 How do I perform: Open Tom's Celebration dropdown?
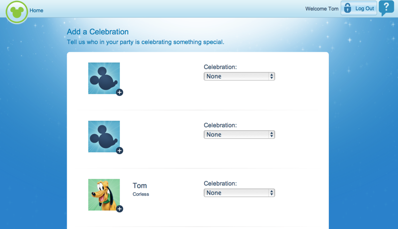pos(239,193)
